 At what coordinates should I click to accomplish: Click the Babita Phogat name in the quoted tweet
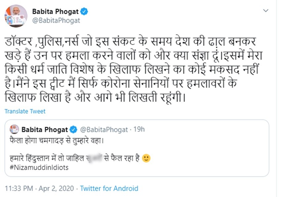(45, 129)
